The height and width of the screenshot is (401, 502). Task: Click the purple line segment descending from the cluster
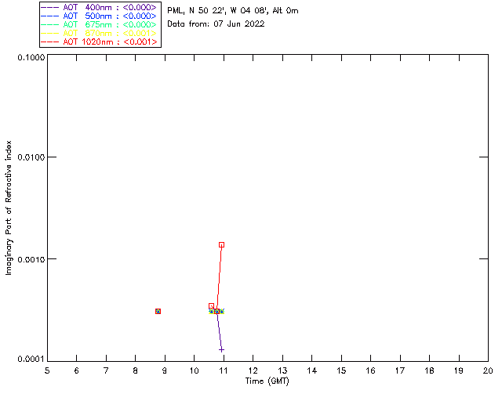click(x=220, y=331)
